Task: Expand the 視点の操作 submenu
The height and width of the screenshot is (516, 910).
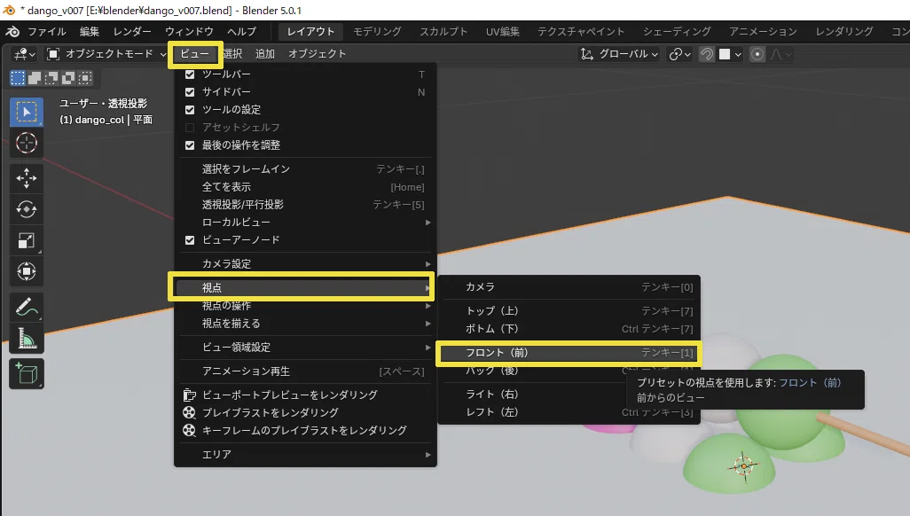Action: pyautogui.click(x=305, y=305)
